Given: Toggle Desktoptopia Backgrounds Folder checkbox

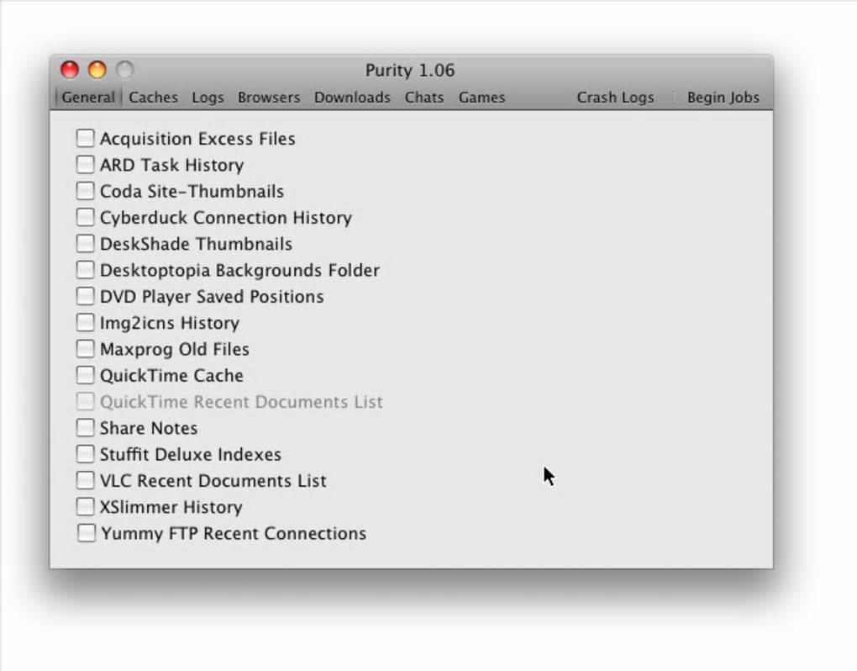Looking at the screenshot, I should [85, 270].
